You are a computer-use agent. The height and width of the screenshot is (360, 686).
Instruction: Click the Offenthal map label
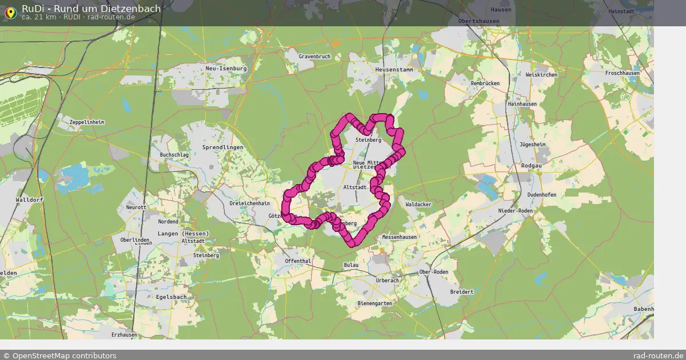tap(298, 261)
